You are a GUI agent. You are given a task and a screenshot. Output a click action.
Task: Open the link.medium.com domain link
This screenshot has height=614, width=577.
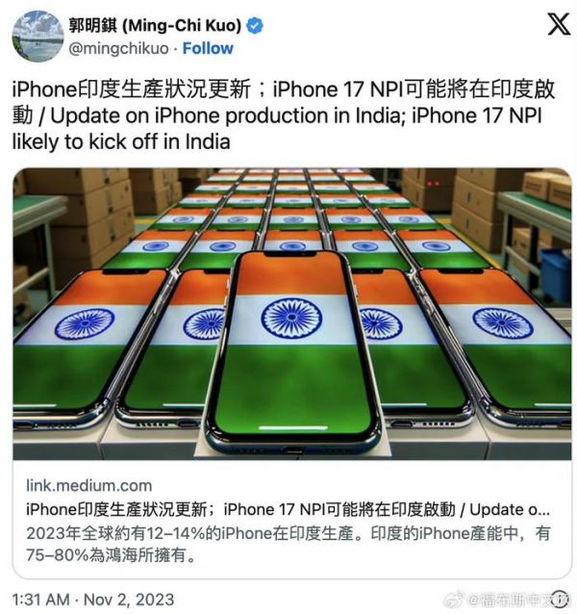coord(89,486)
